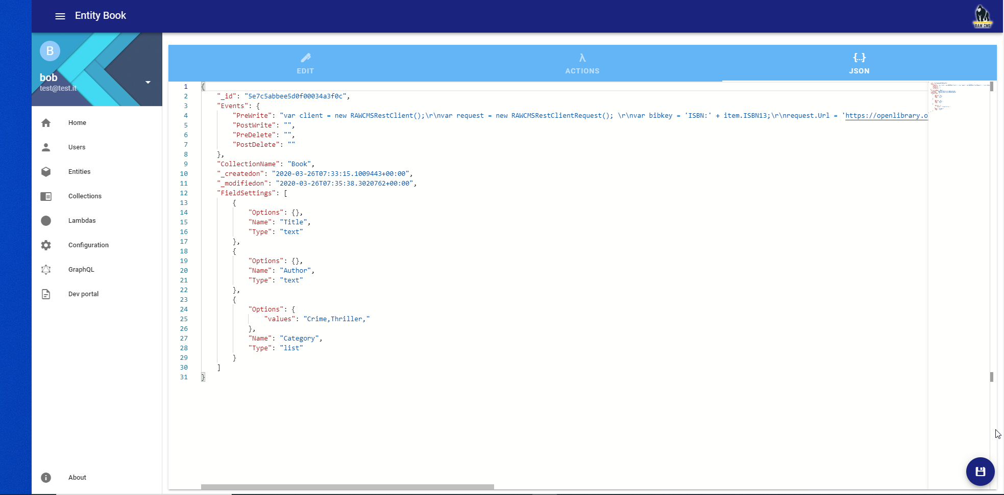Screen dimensions: 1004x495
Task: Open the hamburger navigation menu
Action: tap(60, 16)
